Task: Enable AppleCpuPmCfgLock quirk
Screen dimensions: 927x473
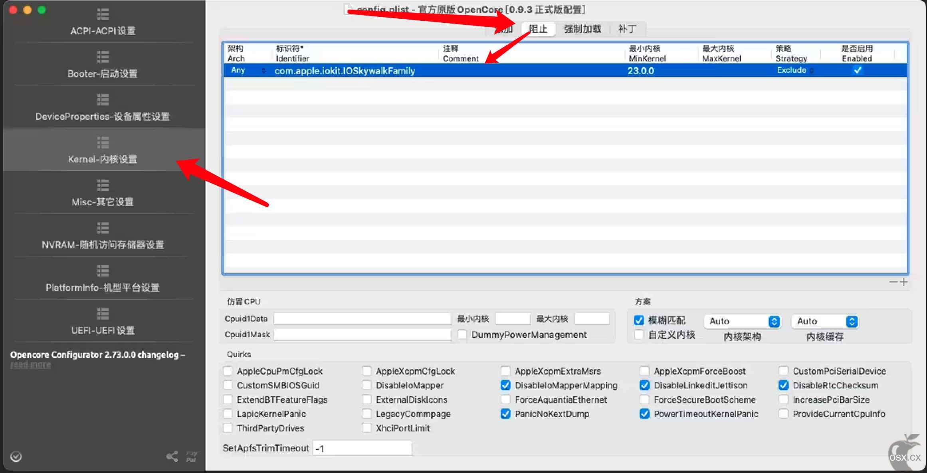Action: tap(228, 371)
